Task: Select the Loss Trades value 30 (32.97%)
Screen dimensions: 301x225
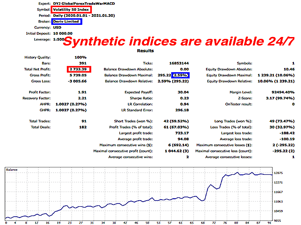Action: tap(282, 127)
